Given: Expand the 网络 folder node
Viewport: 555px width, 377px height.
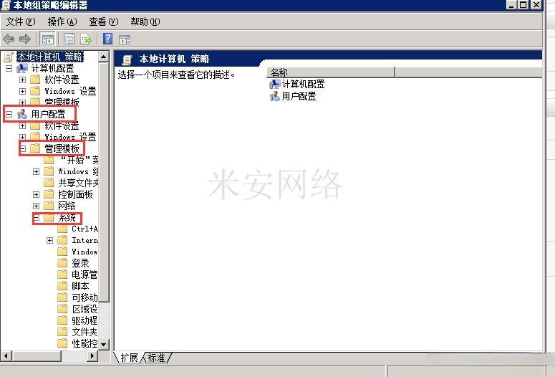Looking at the screenshot, I should (x=37, y=206).
